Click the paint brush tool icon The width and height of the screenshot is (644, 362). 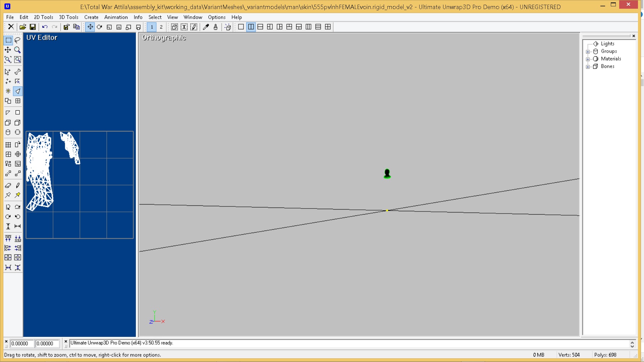click(x=216, y=27)
